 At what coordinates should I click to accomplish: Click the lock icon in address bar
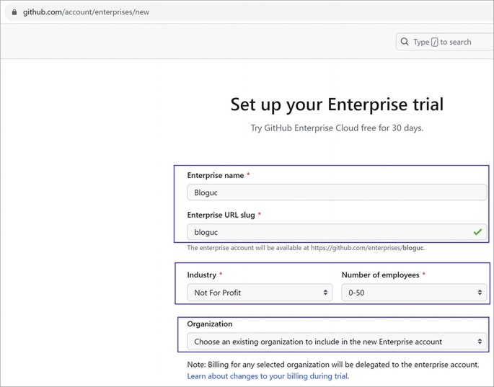click(14, 12)
